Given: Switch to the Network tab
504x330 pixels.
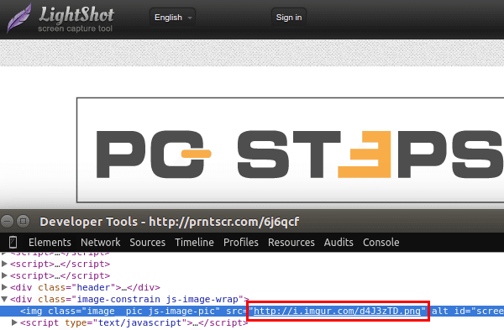Looking at the screenshot, I should point(100,243).
